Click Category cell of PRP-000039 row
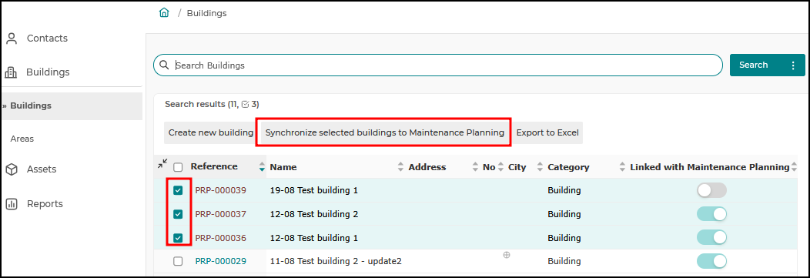This screenshot has height=278, width=810. pyautogui.click(x=564, y=191)
